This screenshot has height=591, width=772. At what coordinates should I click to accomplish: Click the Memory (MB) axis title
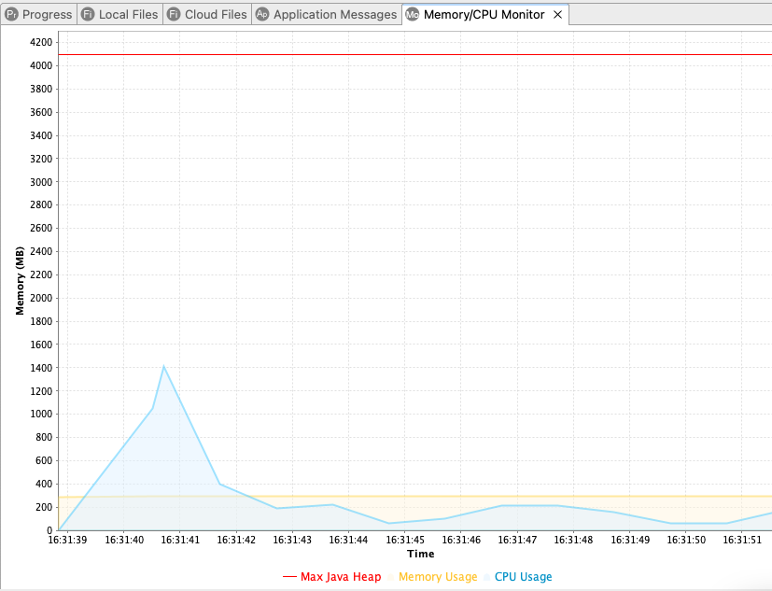(x=20, y=280)
